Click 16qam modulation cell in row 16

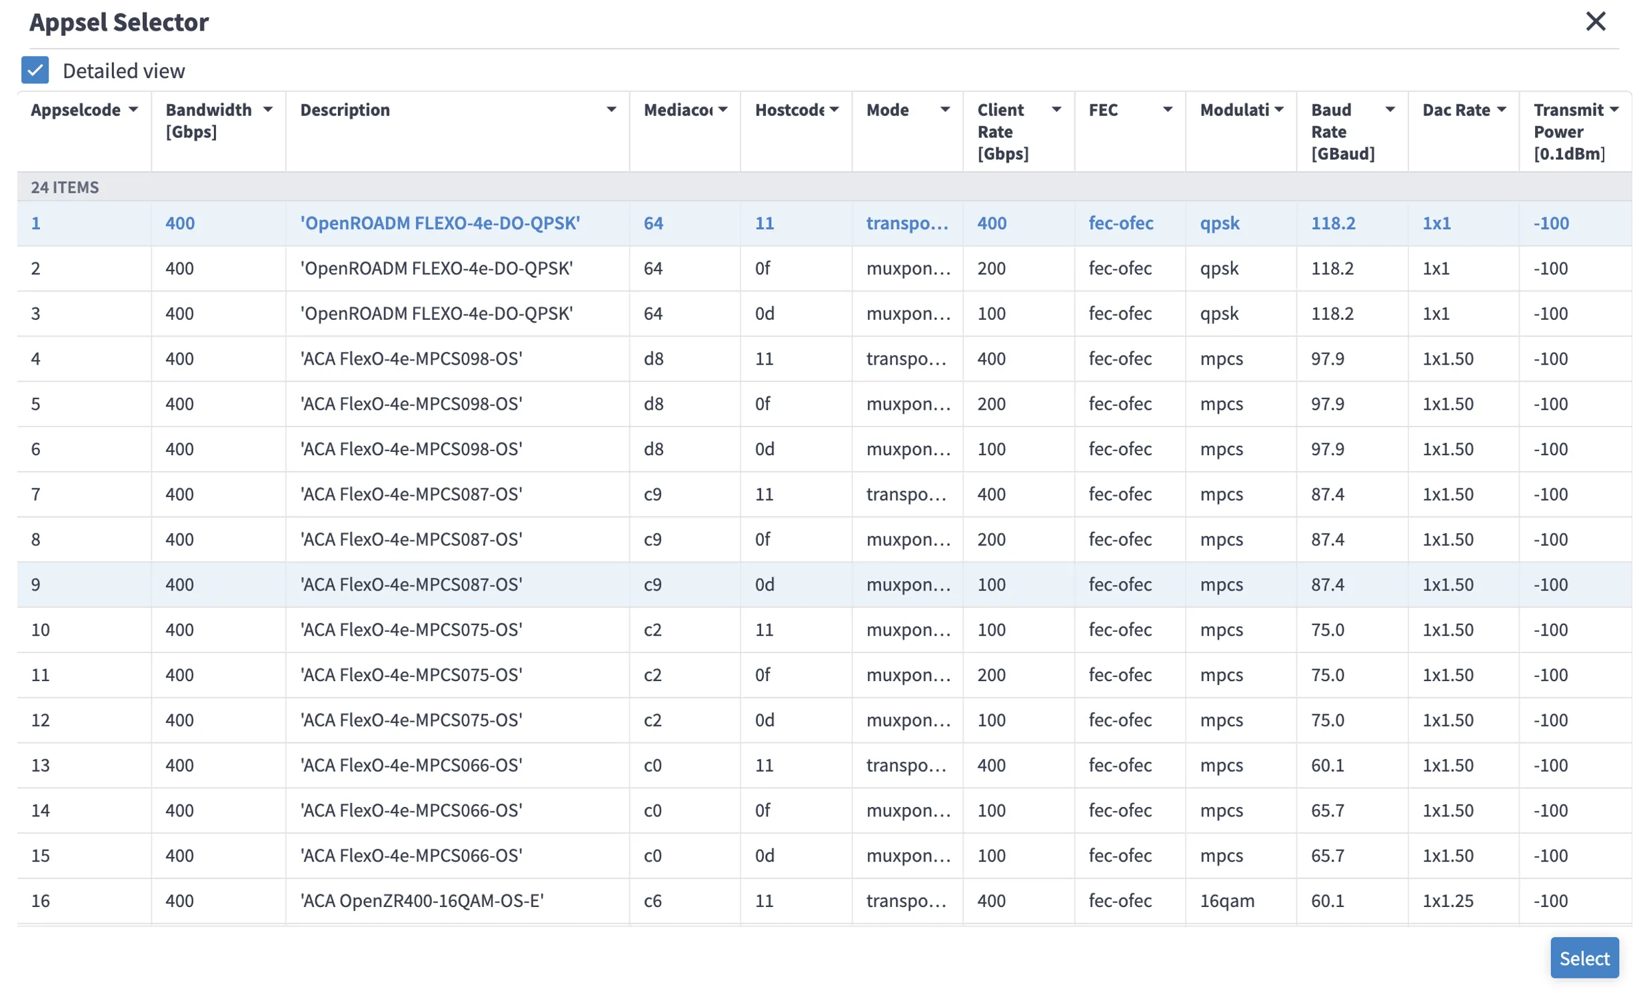pos(1240,901)
